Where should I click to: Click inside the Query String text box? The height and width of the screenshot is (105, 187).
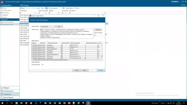pyautogui.click(x=67, y=34)
